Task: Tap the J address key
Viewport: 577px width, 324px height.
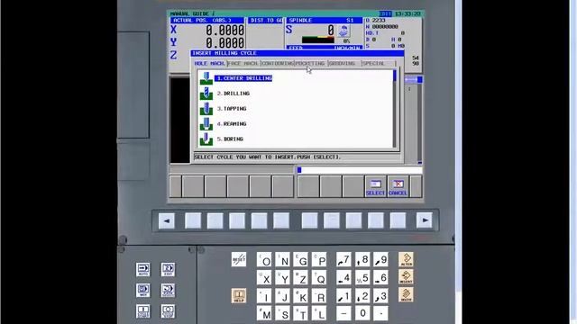Action: [x=282, y=296]
